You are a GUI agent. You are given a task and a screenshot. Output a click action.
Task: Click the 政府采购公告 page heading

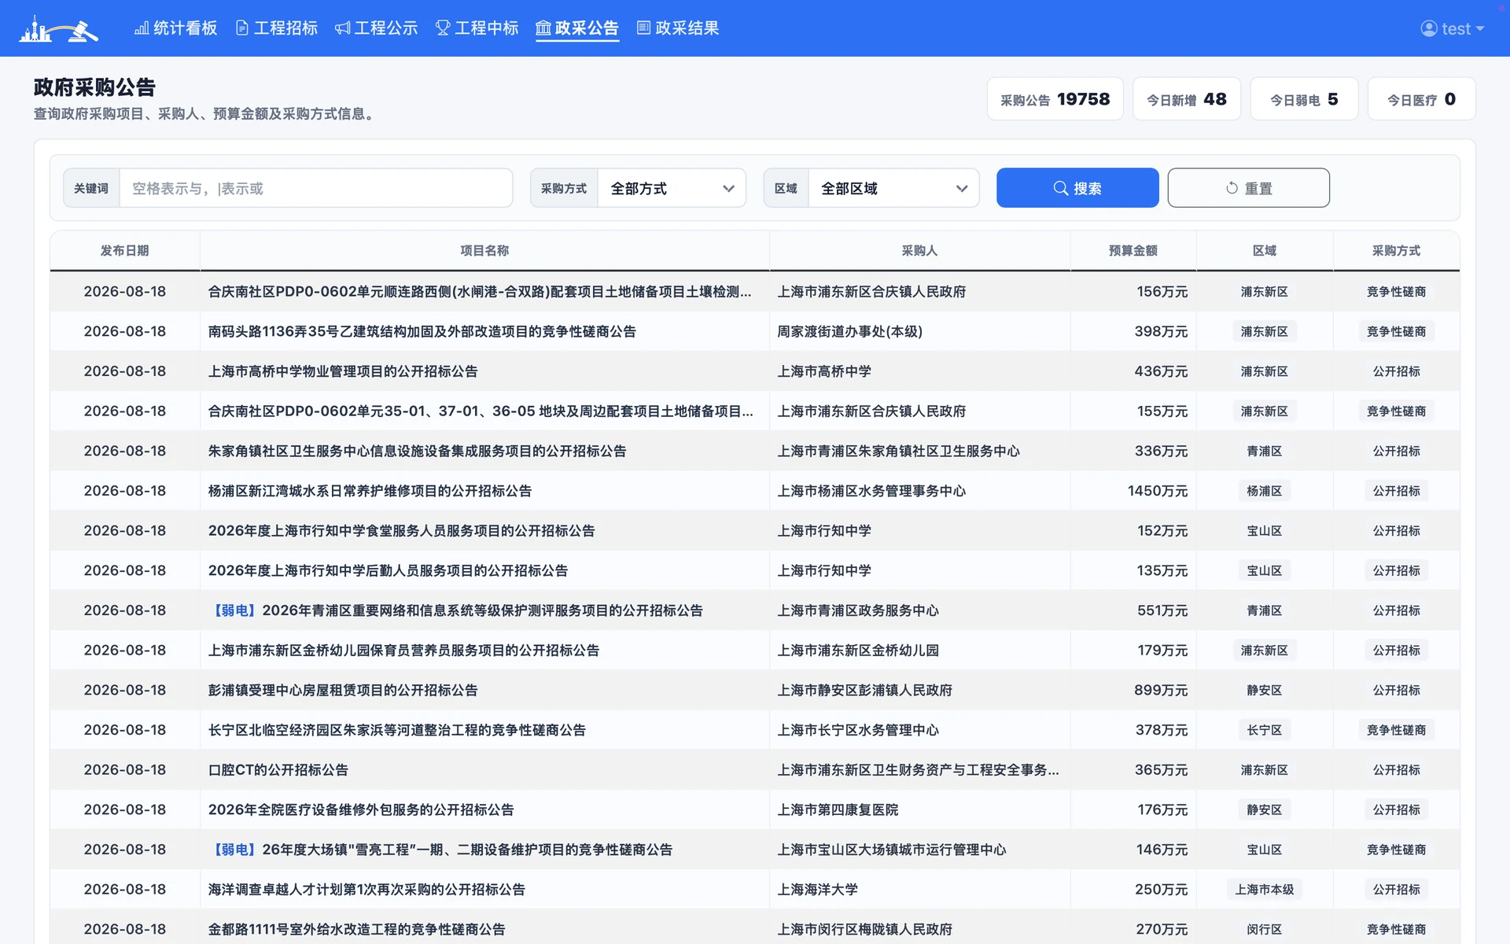pos(94,87)
